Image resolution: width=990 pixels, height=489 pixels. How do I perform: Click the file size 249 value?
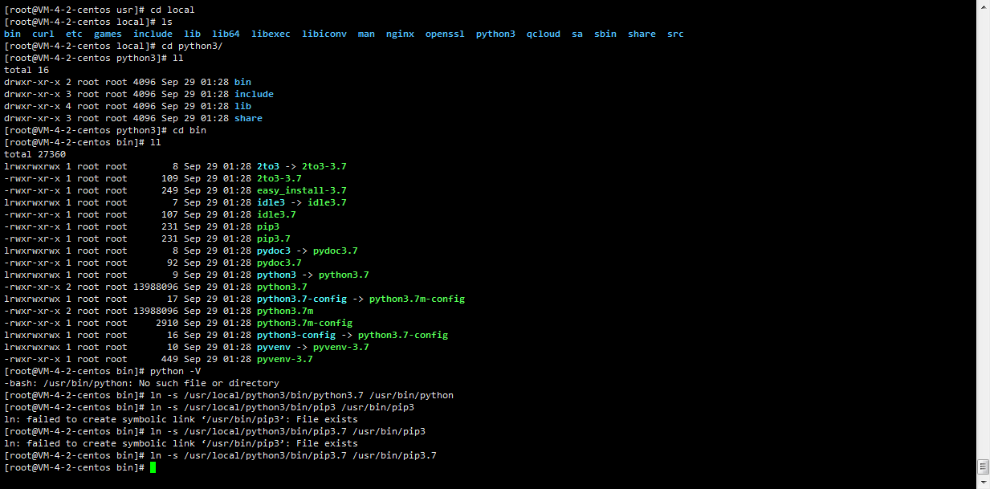pos(169,190)
